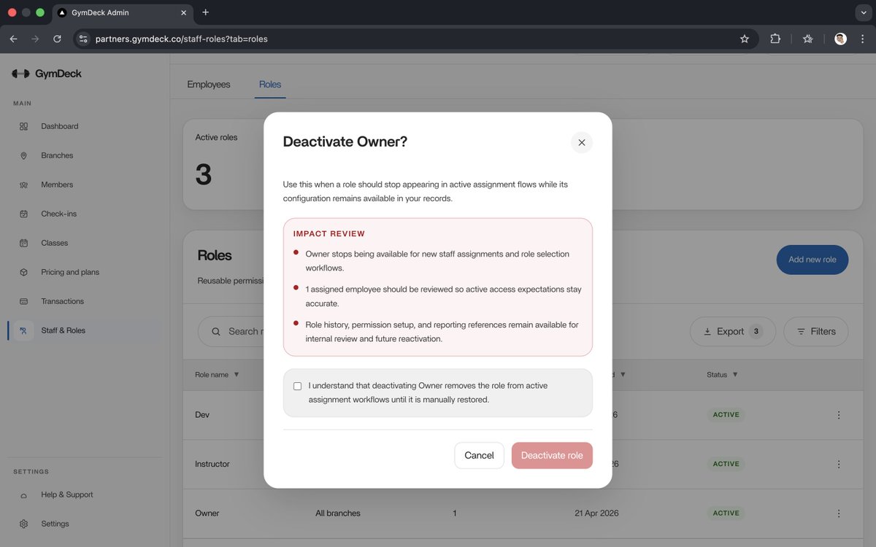Open row actions menu for Instructor
Screen dimensions: 876x547
pyautogui.click(x=839, y=464)
